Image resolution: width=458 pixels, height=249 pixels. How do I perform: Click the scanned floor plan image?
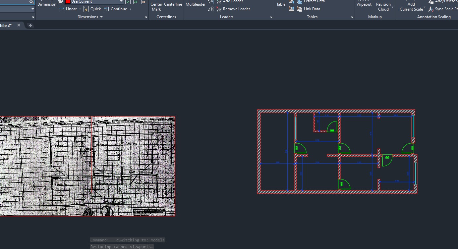click(87, 166)
